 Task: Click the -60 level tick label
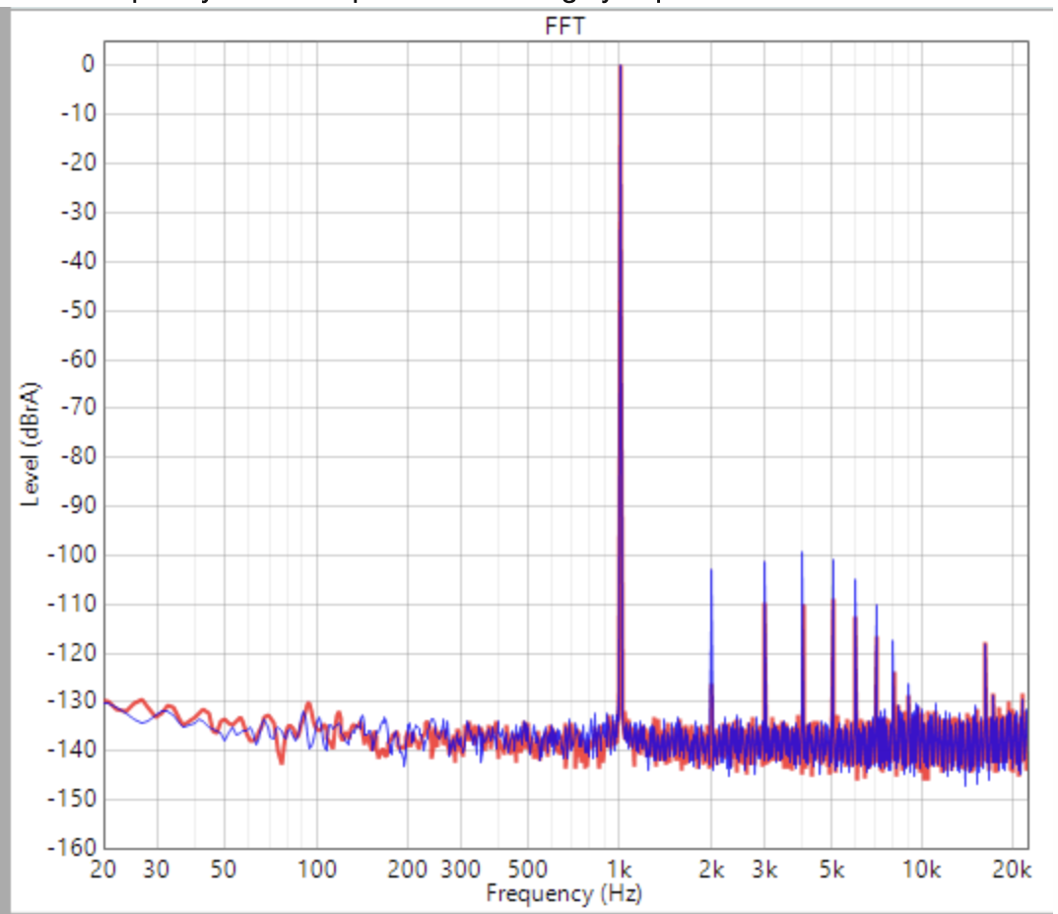tap(79, 359)
